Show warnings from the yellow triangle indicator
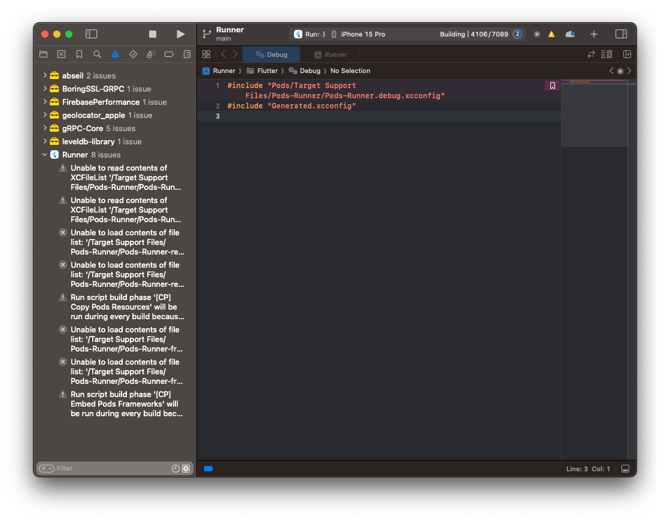This screenshot has width=670, height=521. tap(551, 34)
